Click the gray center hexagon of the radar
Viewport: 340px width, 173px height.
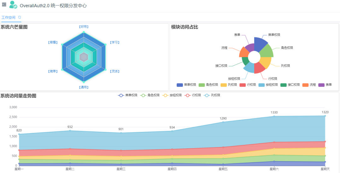coord(84,57)
